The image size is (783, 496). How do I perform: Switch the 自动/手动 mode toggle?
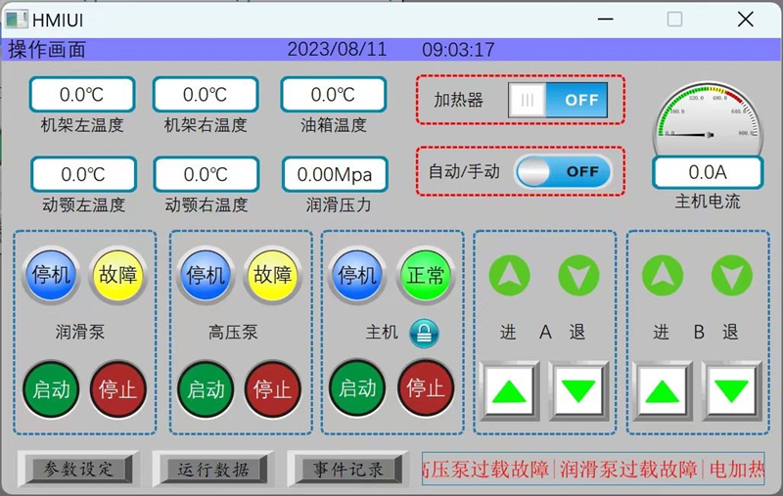(x=564, y=171)
